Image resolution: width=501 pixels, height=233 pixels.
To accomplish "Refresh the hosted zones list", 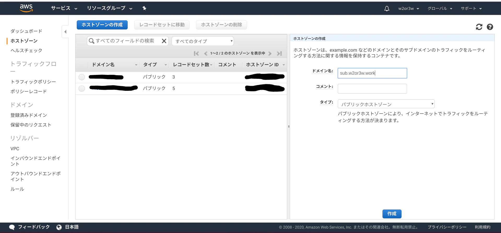I will (479, 27).
